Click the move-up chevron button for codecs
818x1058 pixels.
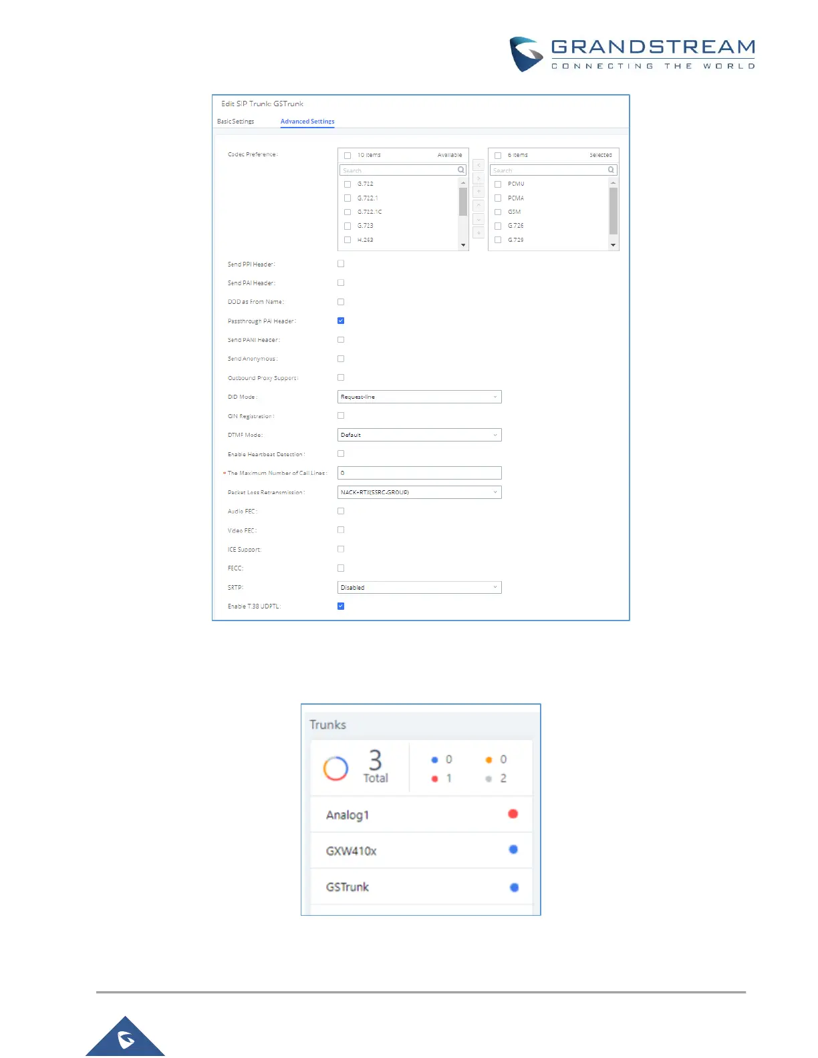479,206
